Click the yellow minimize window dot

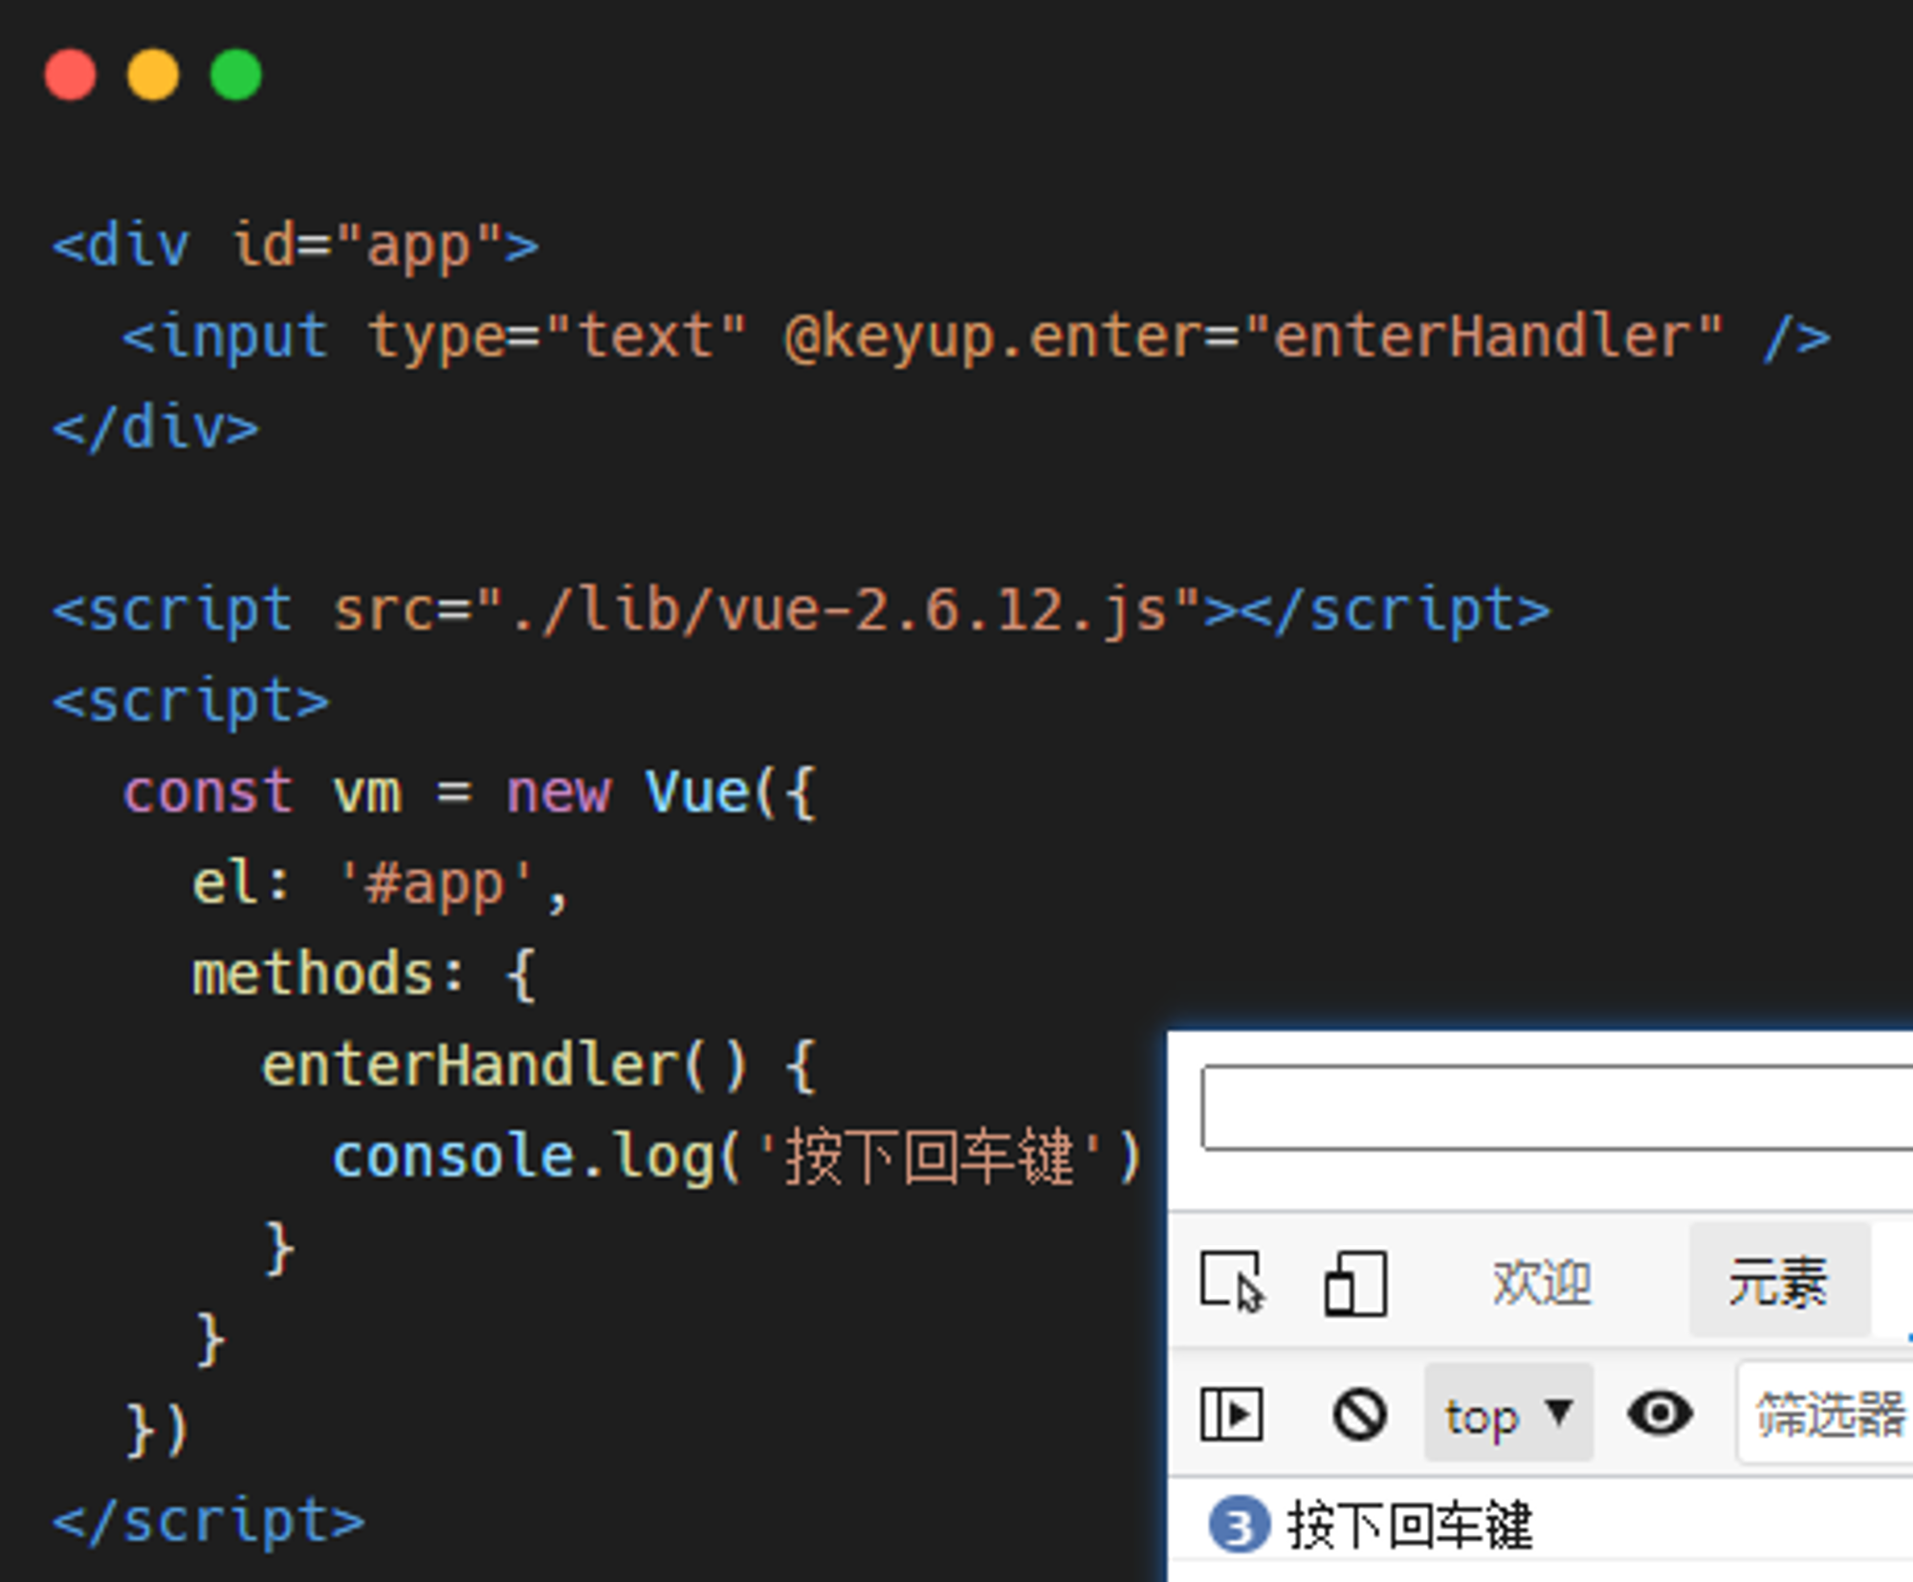click(153, 75)
